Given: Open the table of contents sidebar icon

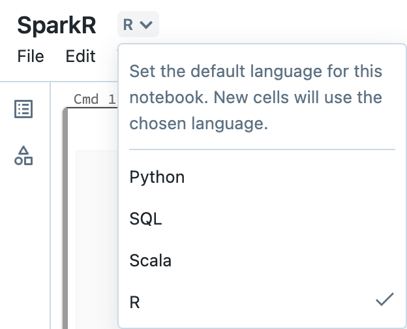Looking at the screenshot, I should 23,109.
